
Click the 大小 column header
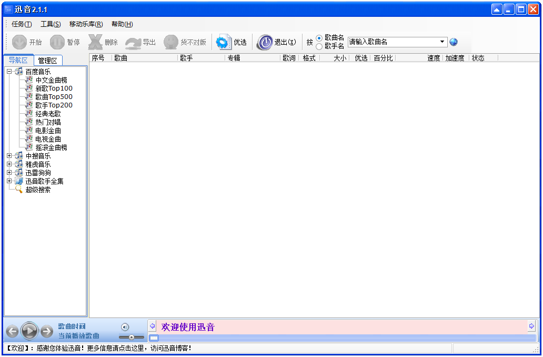(x=334, y=58)
